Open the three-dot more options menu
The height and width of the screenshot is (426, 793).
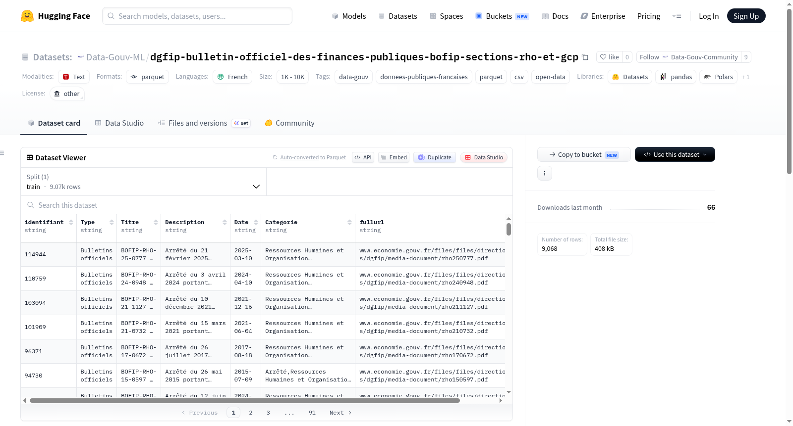pyautogui.click(x=545, y=173)
